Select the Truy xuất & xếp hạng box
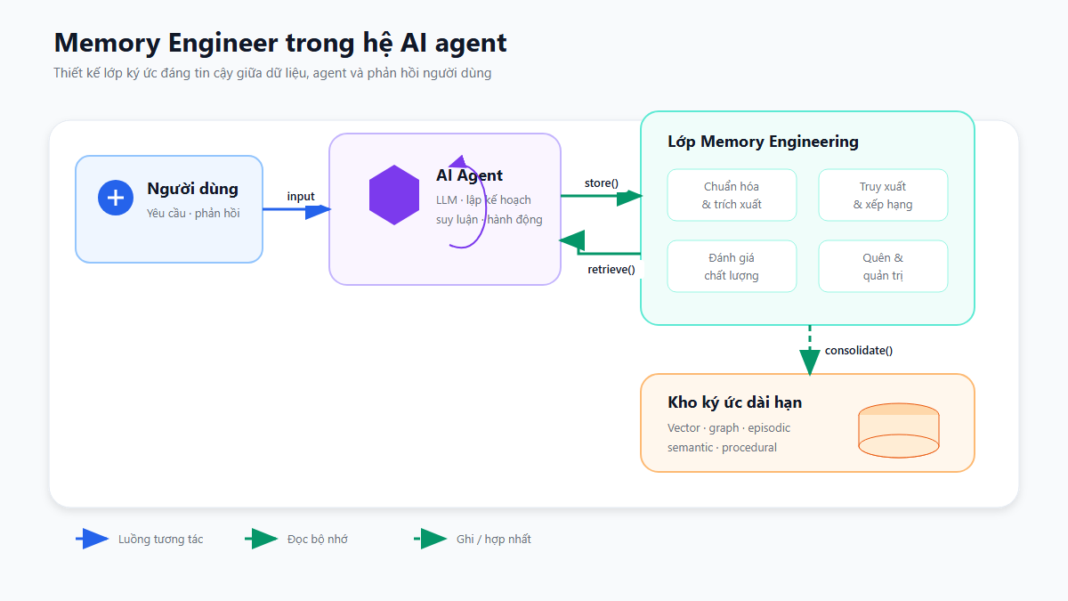The image size is (1068, 601). pyautogui.click(x=883, y=195)
